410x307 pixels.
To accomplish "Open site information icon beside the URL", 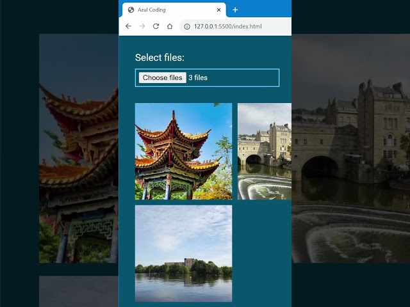I will pos(187,26).
